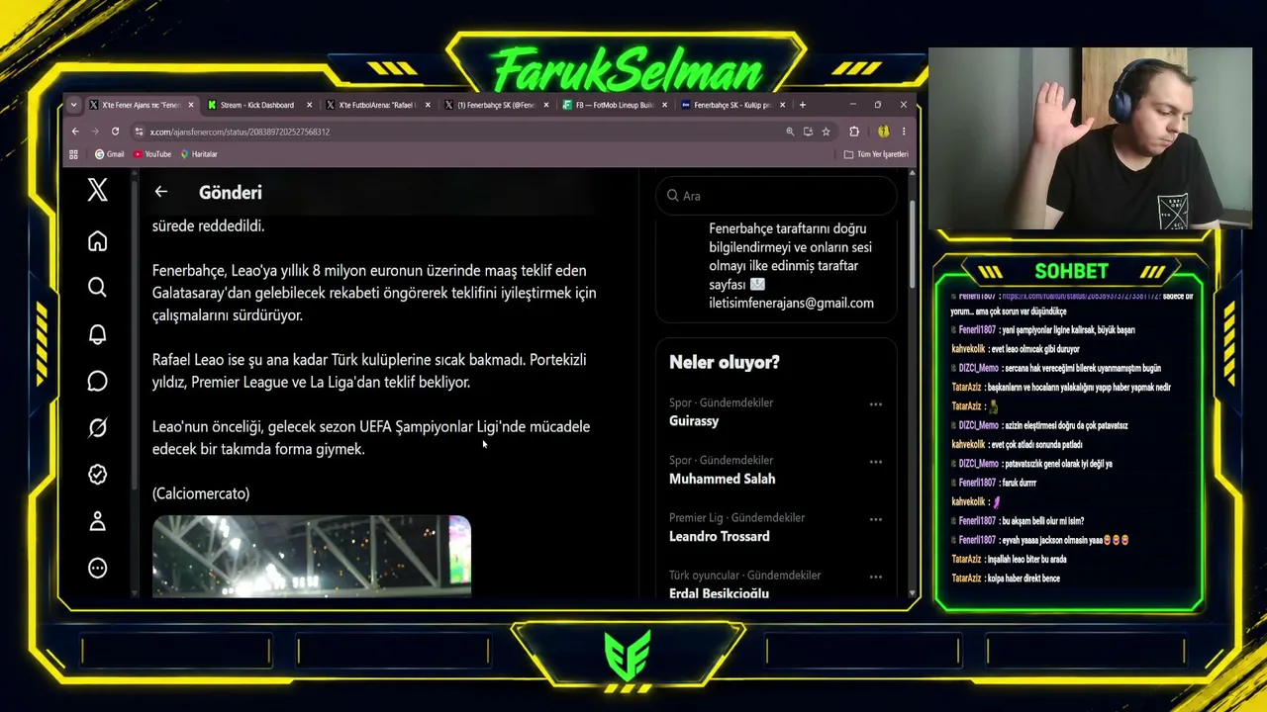
Task: Open the Gmail bookmark
Action: tap(109, 154)
